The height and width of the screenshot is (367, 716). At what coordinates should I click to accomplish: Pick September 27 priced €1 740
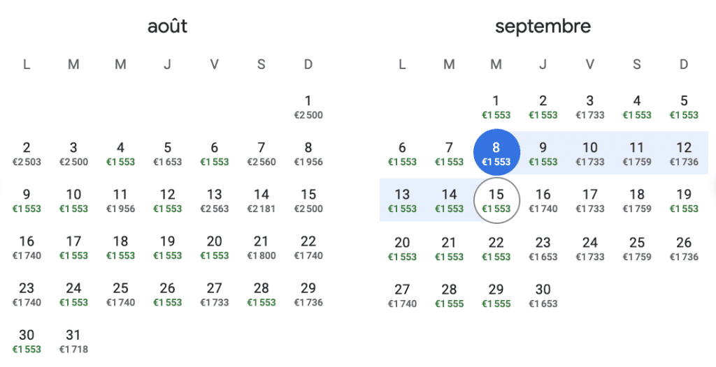click(402, 296)
